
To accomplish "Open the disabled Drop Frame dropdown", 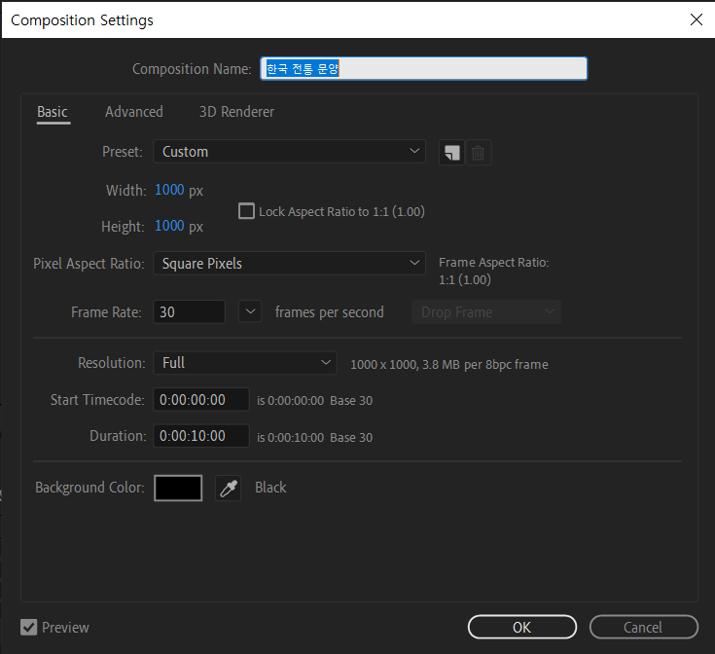I will coord(486,312).
